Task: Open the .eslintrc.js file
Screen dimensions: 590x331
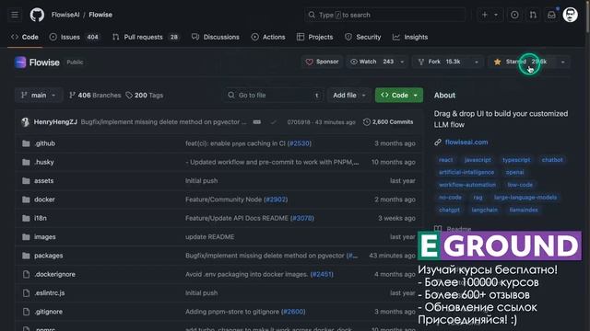Action: click(49, 293)
